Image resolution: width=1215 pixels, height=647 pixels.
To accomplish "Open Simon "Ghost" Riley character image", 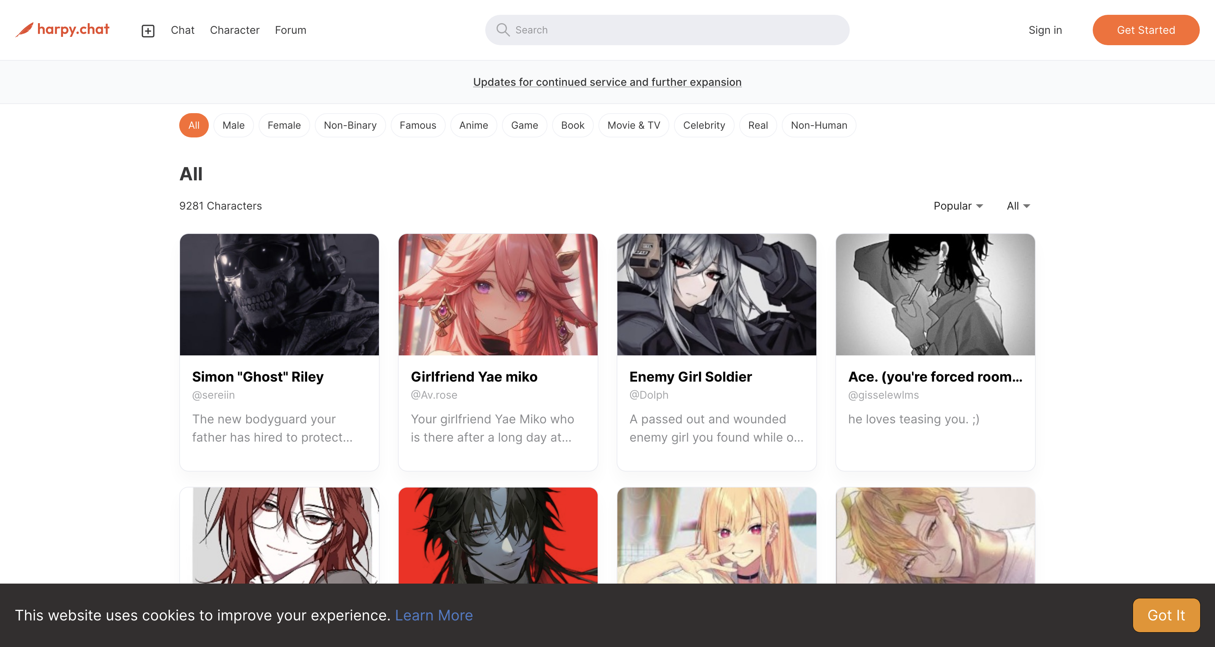I will (279, 295).
